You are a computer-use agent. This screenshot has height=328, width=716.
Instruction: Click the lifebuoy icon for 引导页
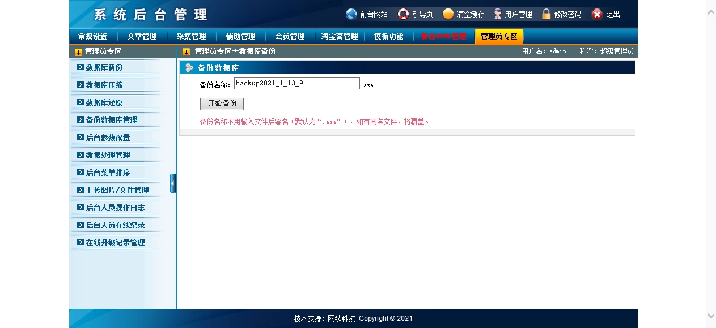tap(404, 14)
